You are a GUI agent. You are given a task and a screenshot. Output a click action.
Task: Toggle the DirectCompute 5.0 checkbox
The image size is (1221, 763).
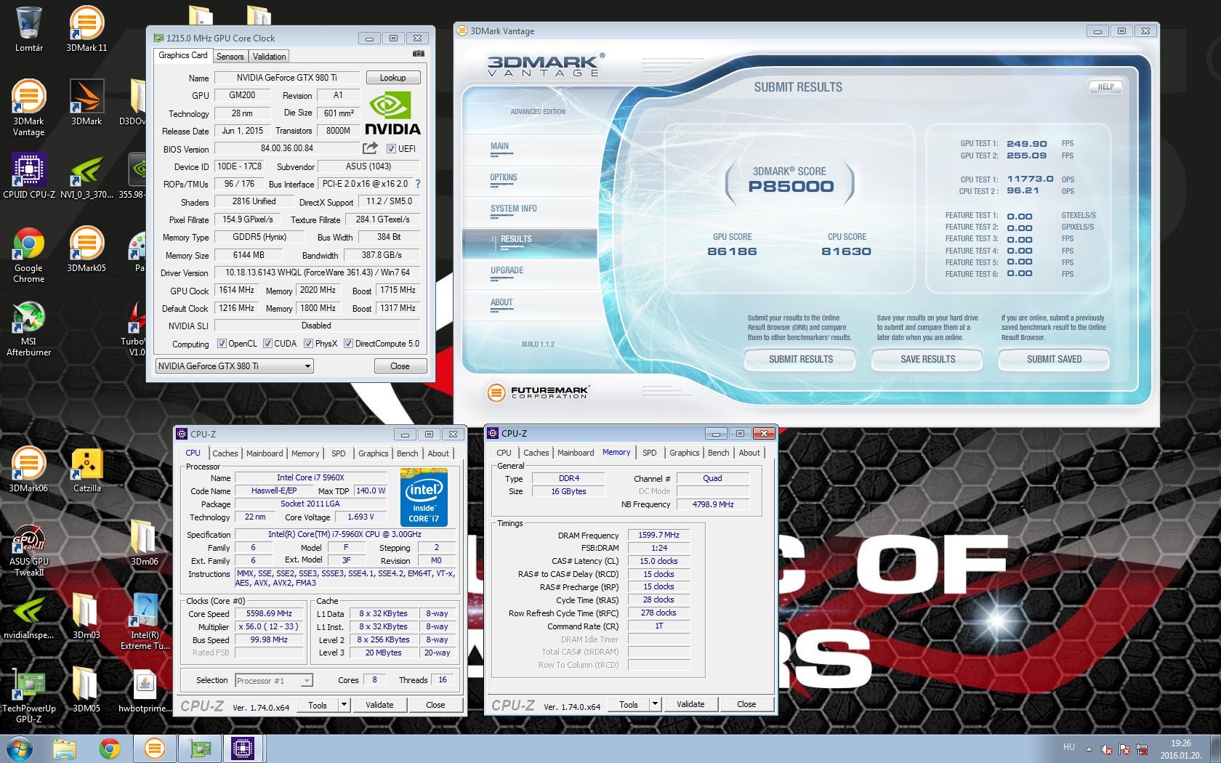(348, 344)
